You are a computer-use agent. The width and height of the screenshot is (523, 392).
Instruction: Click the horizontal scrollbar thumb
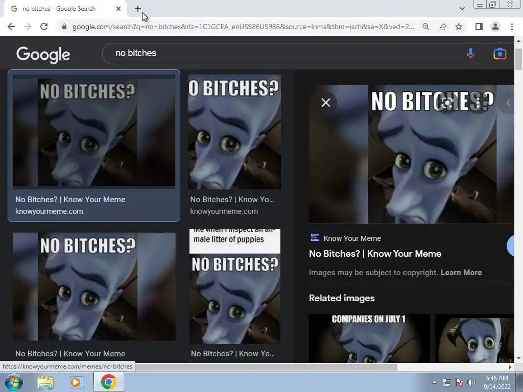click(x=267, y=367)
